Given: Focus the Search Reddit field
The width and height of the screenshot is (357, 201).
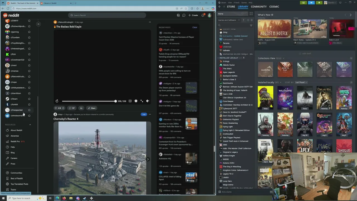Looking at the screenshot, I should point(107,15).
